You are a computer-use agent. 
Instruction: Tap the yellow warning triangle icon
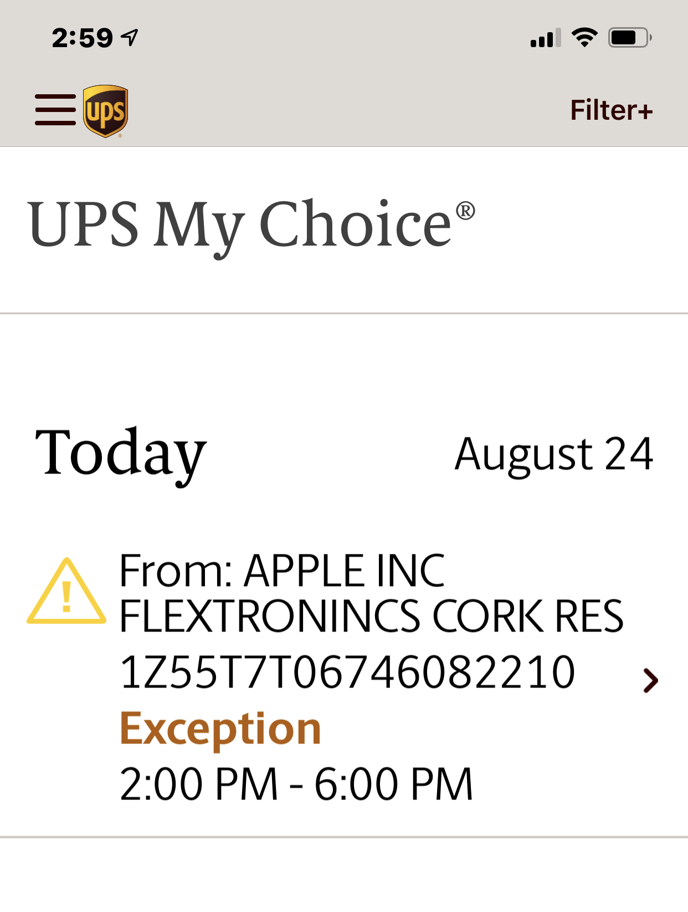click(x=66, y=592)
